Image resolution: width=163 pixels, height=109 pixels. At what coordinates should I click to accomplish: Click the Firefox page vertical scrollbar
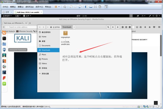tap(161, 46)
